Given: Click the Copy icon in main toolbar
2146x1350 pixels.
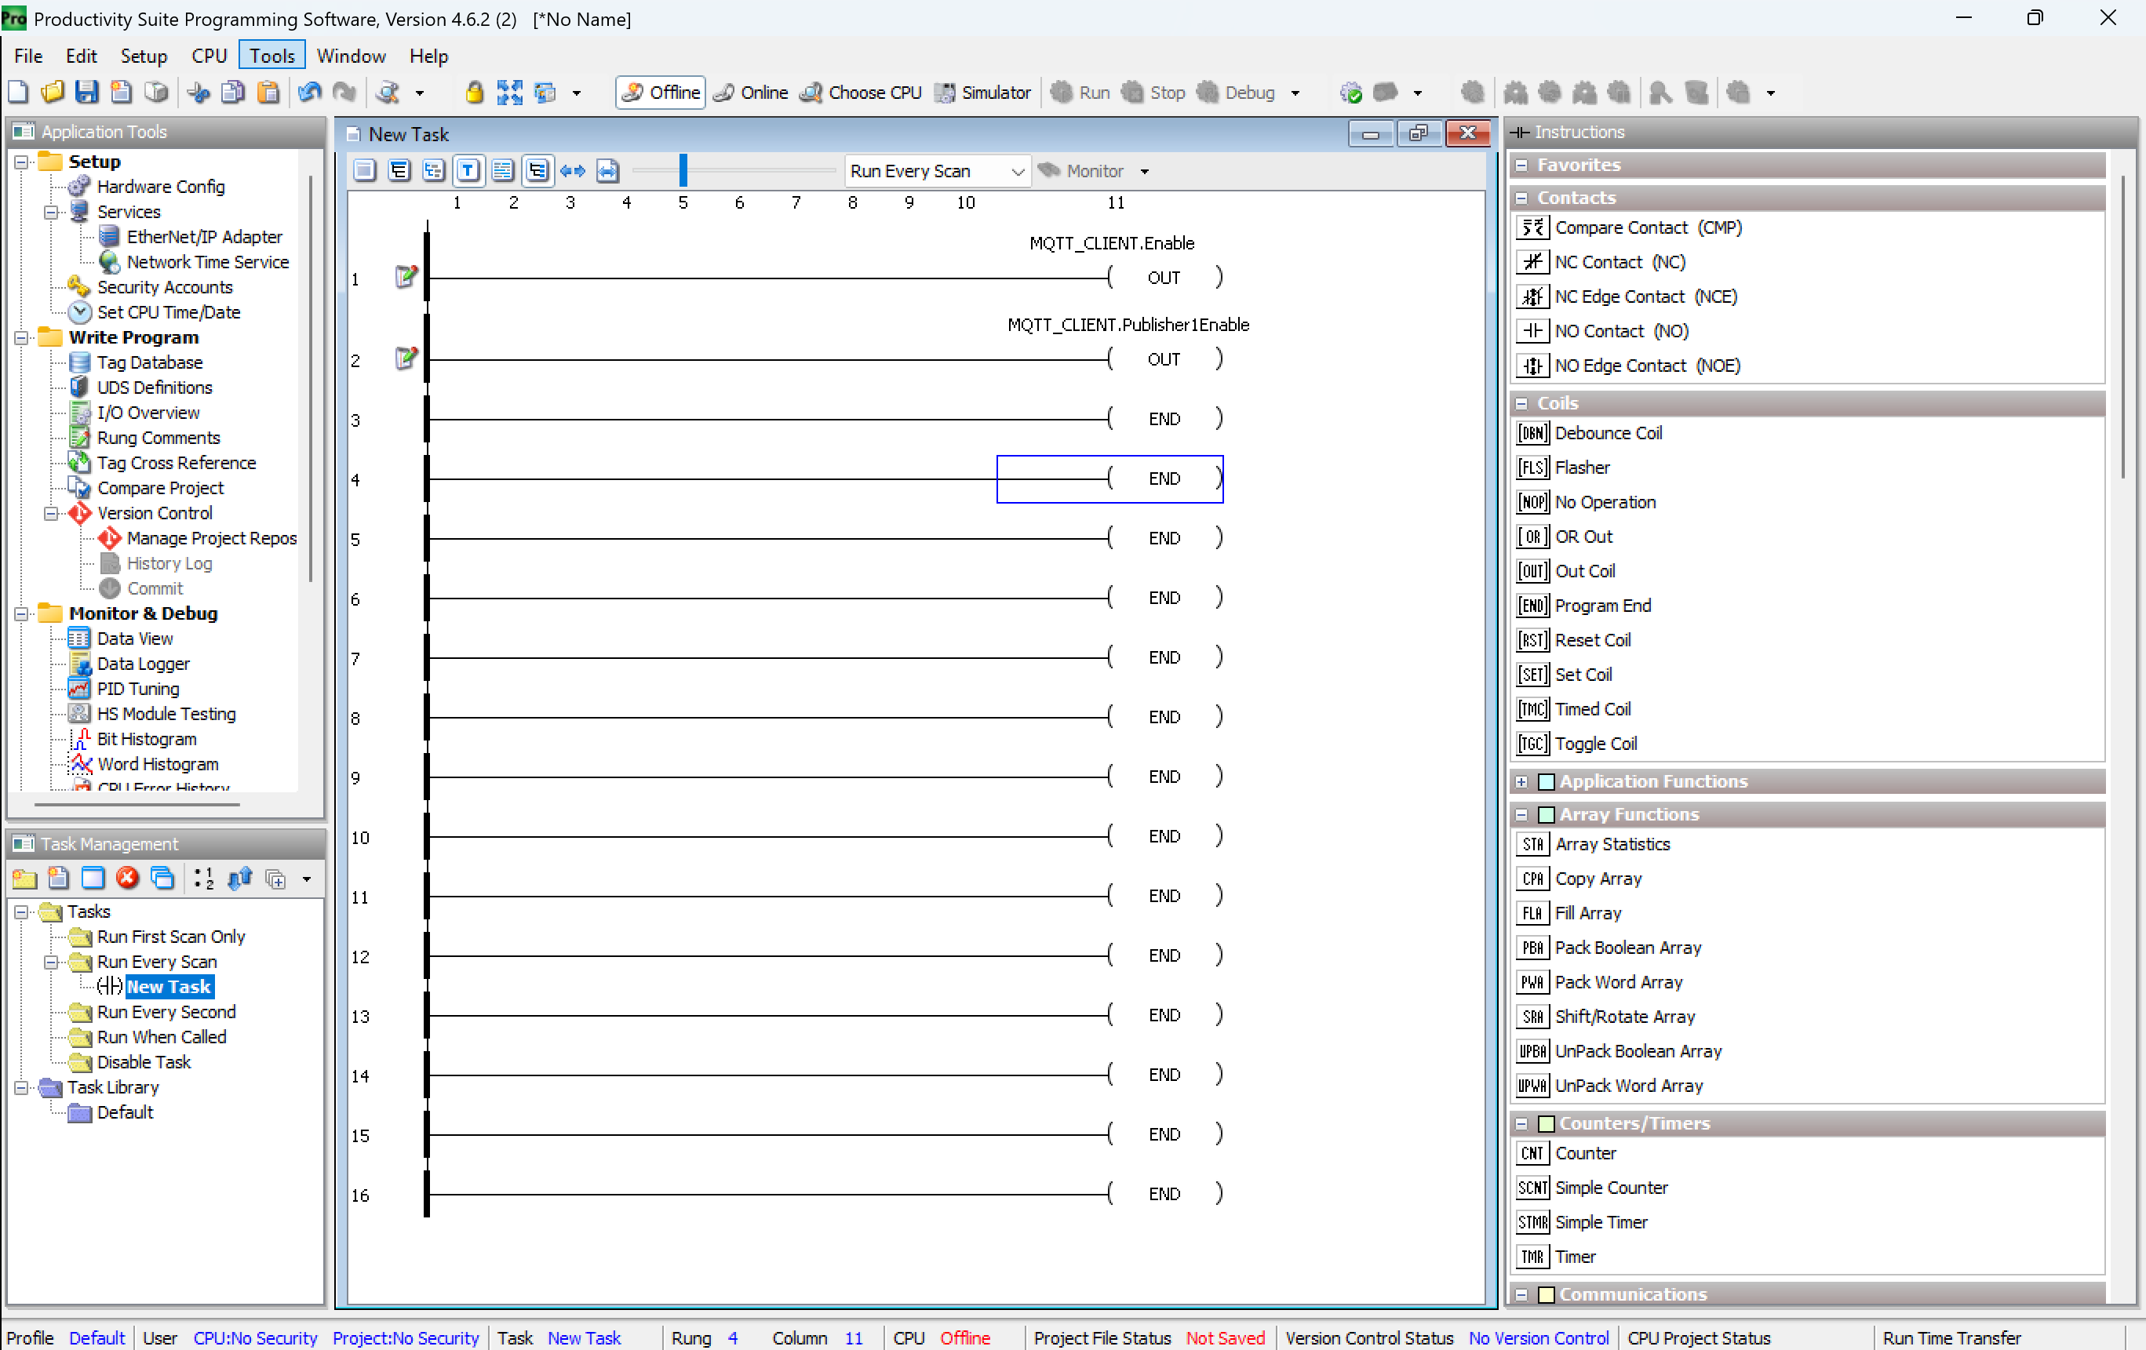Looking at the screenshot, I should tap(232, 92).
